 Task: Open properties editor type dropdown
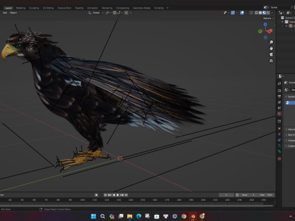pos(281,76)
